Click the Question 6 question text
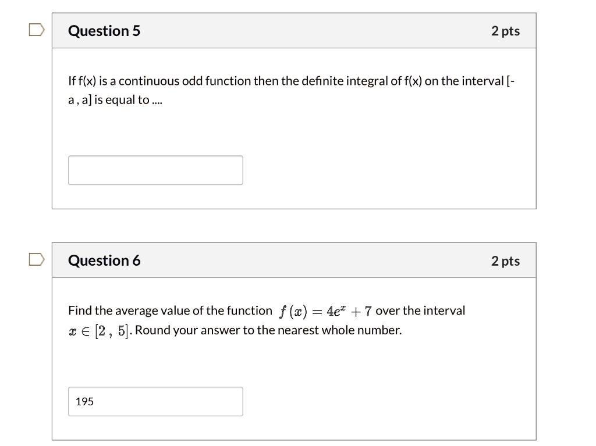This screenshot has width=596, height=446. (x=265, y=320)
